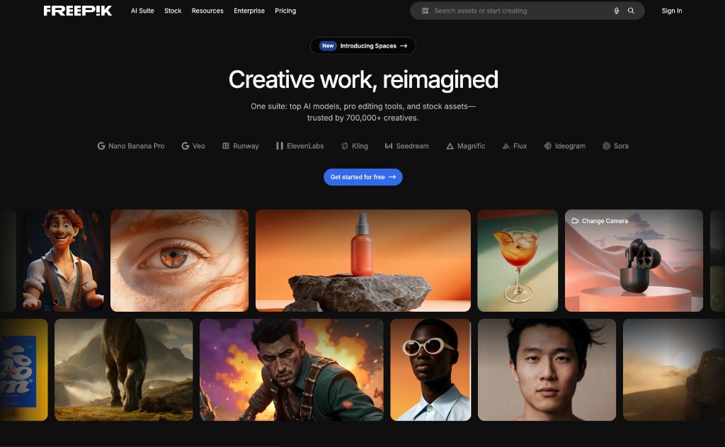Activate the microphone icon in the search bar

[615, 11]
